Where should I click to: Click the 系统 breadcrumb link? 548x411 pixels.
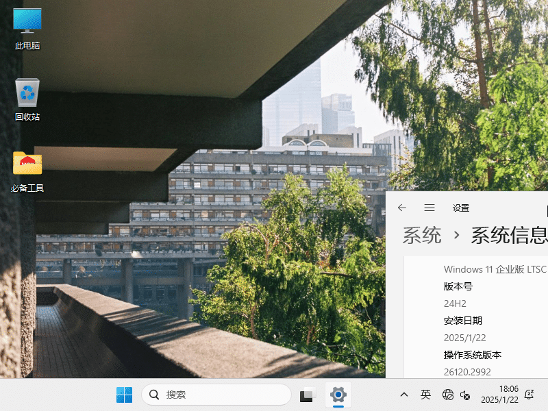pyautogui.click(x=422, y=235)
